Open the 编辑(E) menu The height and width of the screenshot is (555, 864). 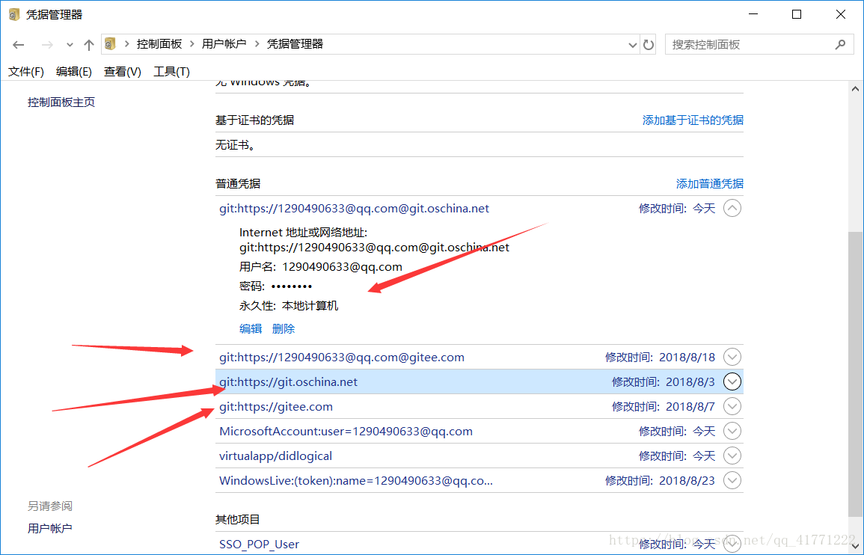74,72
